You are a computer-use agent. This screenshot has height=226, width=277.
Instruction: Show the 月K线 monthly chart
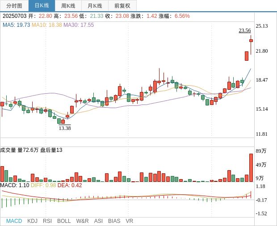coord(95,6)
